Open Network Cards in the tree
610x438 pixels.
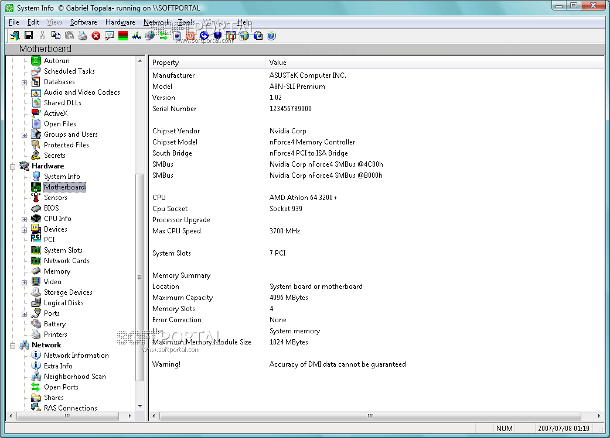pos(67,261)
